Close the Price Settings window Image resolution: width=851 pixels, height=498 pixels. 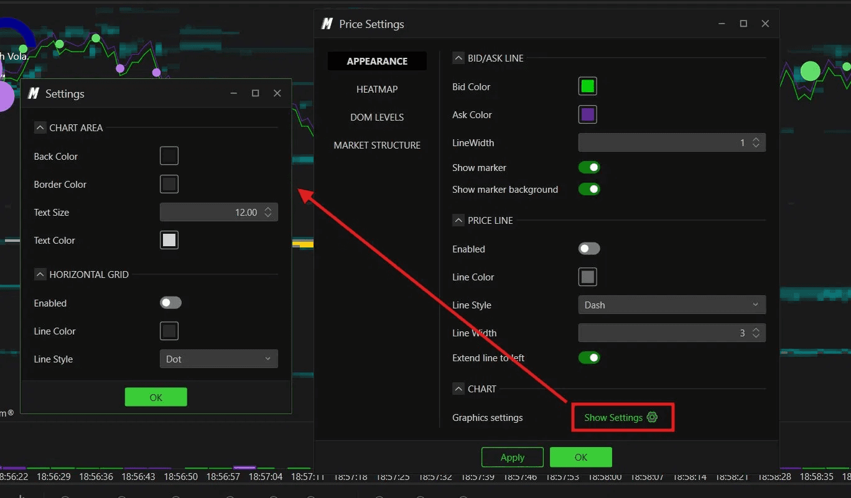point(765,24)
